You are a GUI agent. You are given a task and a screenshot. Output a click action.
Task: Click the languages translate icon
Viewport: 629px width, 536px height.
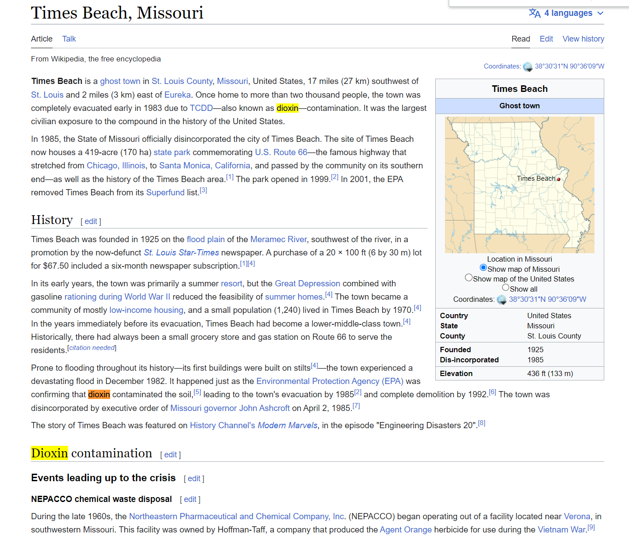[535, 13]
